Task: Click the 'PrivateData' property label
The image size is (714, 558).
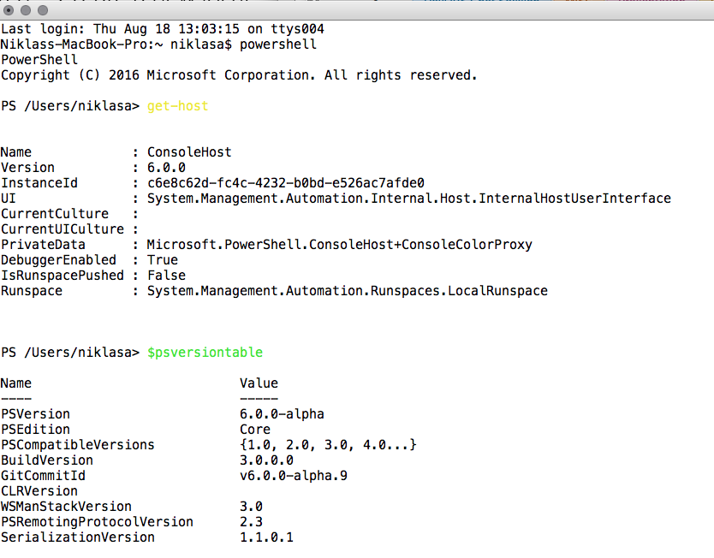Action: pyautogui.click(x=43, y=245)
